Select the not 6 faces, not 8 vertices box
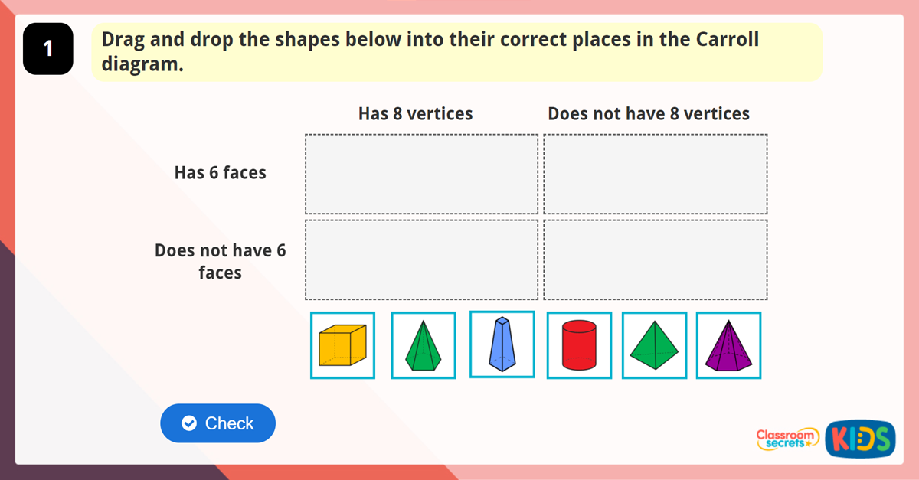919x480 pixels. (x=656, y=260)
